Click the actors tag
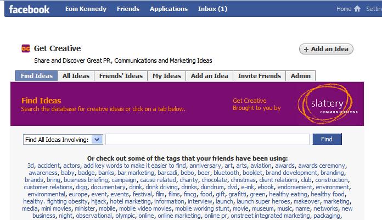382x220 pixels. (x=71, y=166)
